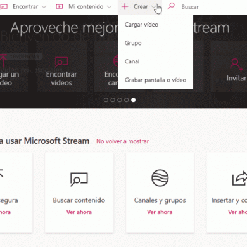Select Grabar pantalla o vídeo option
This screenshot has width=247, height=247.
155,80
